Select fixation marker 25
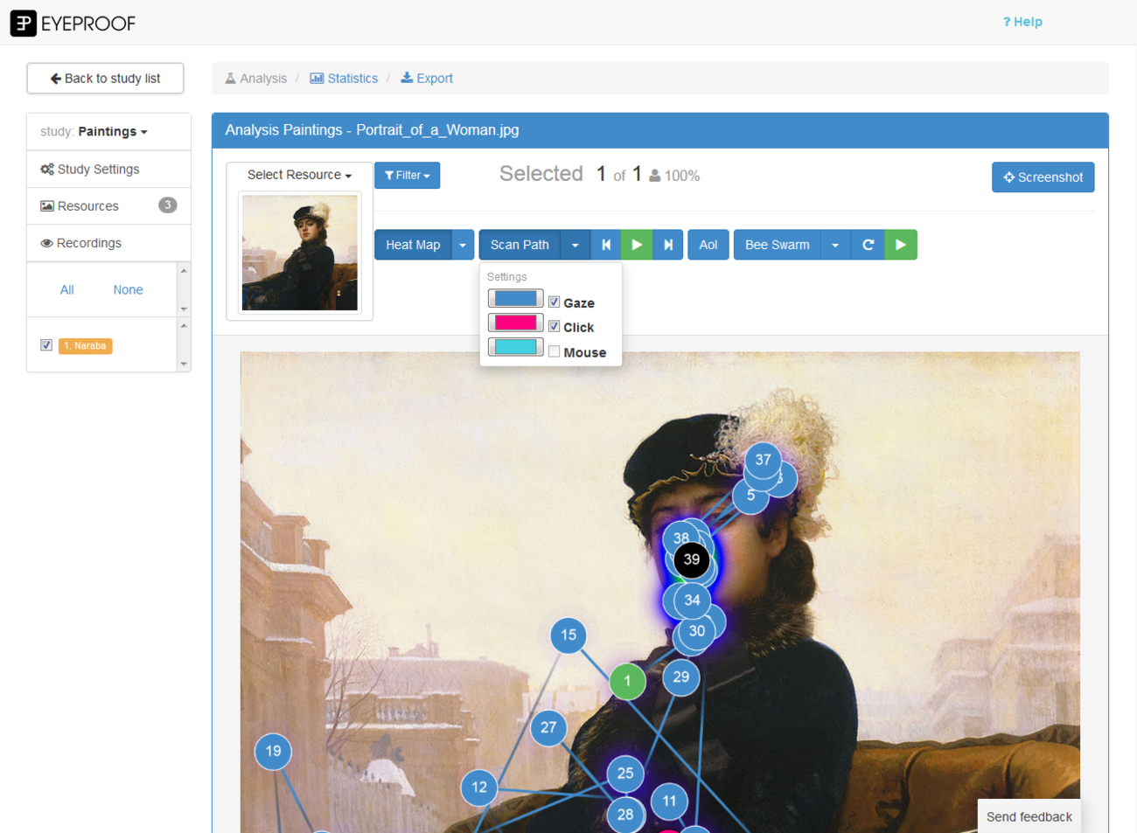This screenshot has height=833, width=1137. point(625,774)
